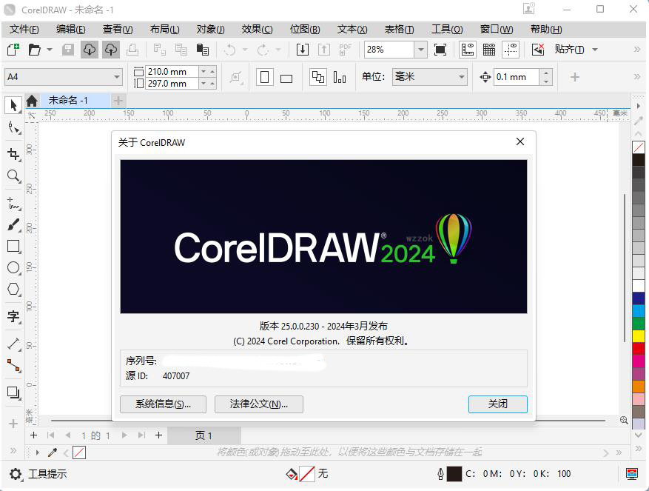Pick the green palette swatch
Screen dimensions: 649x491
pos(638,324)
